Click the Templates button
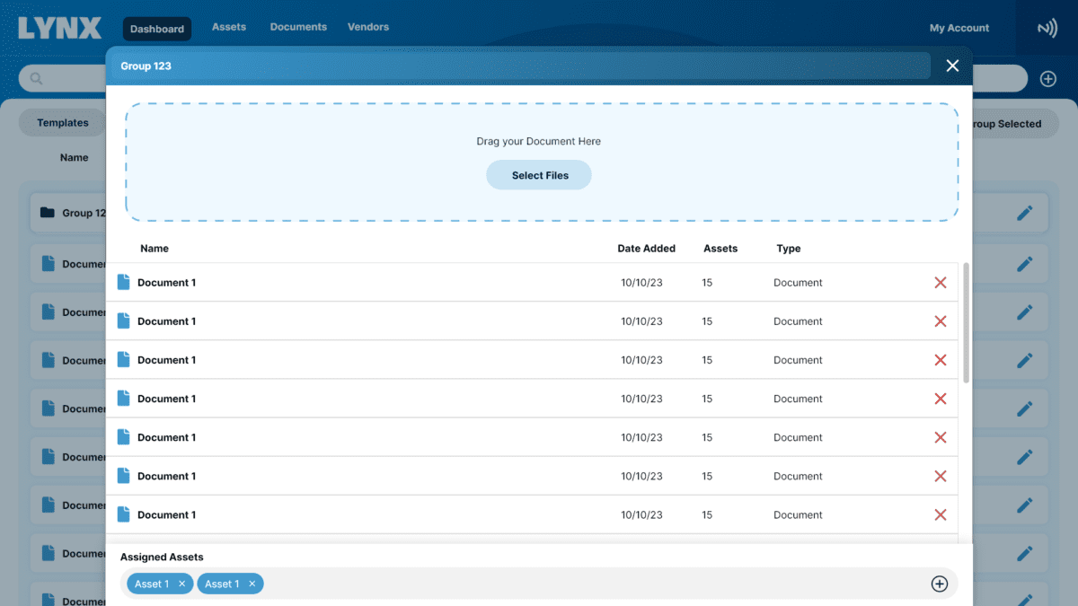Screen dimensions: 1078x606 pos(63,123)
